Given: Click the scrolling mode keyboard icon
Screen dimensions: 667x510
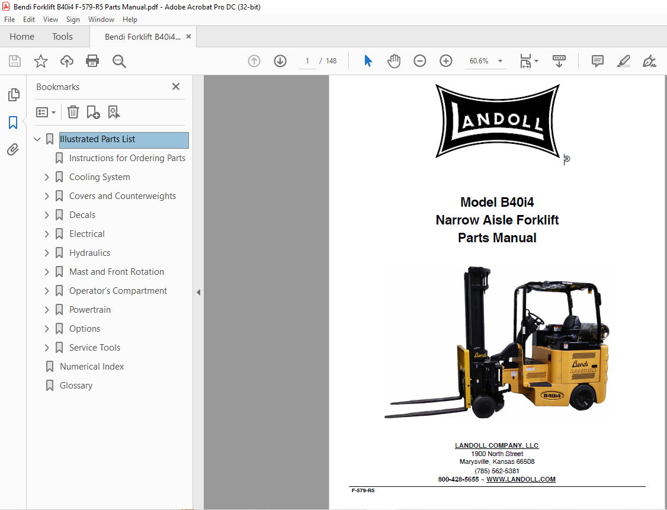Looking at the screenshot, I should [559, 61].
